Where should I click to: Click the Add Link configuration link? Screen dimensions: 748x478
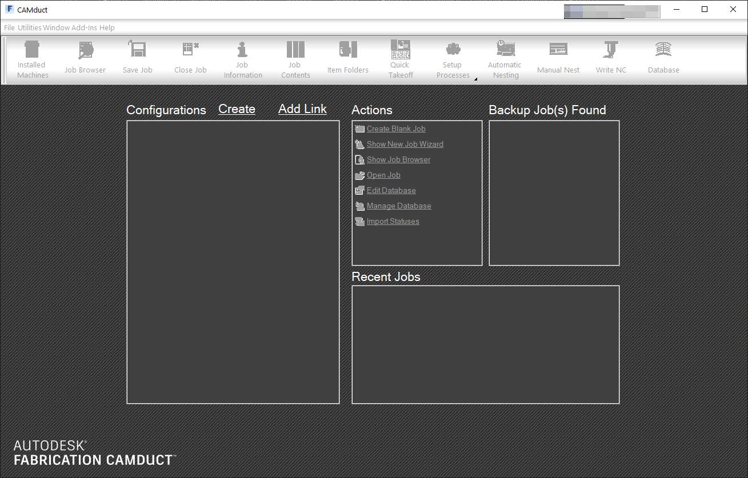click(302, 109)
